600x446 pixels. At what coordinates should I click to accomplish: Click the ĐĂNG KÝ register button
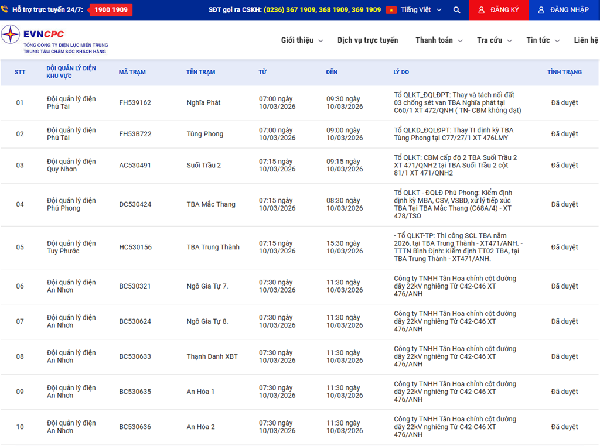(499, 10)
